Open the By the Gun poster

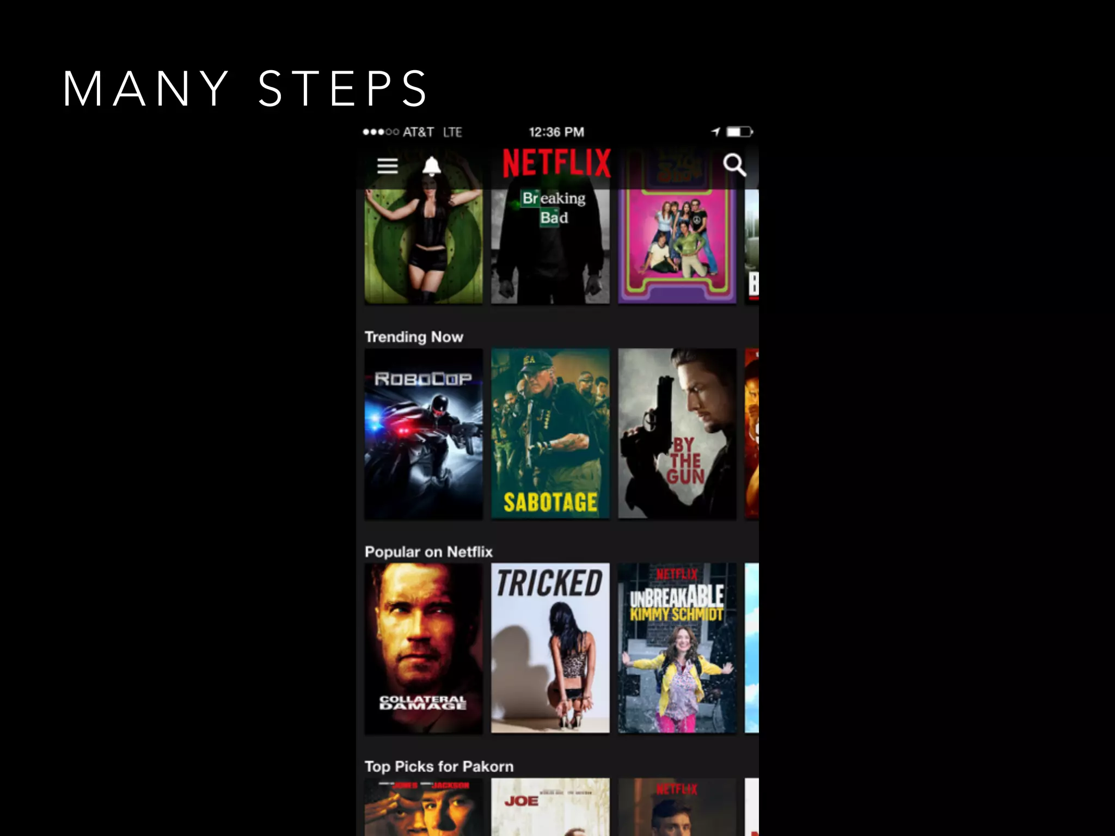677,434
